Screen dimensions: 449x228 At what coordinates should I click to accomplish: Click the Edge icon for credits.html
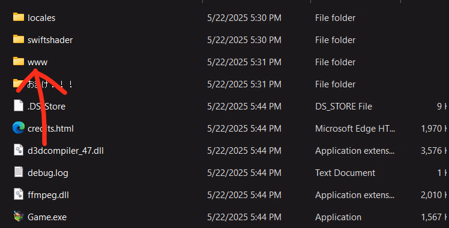[x=19, y=128]
